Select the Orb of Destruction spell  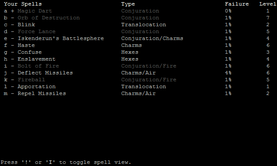coord(49,18)
